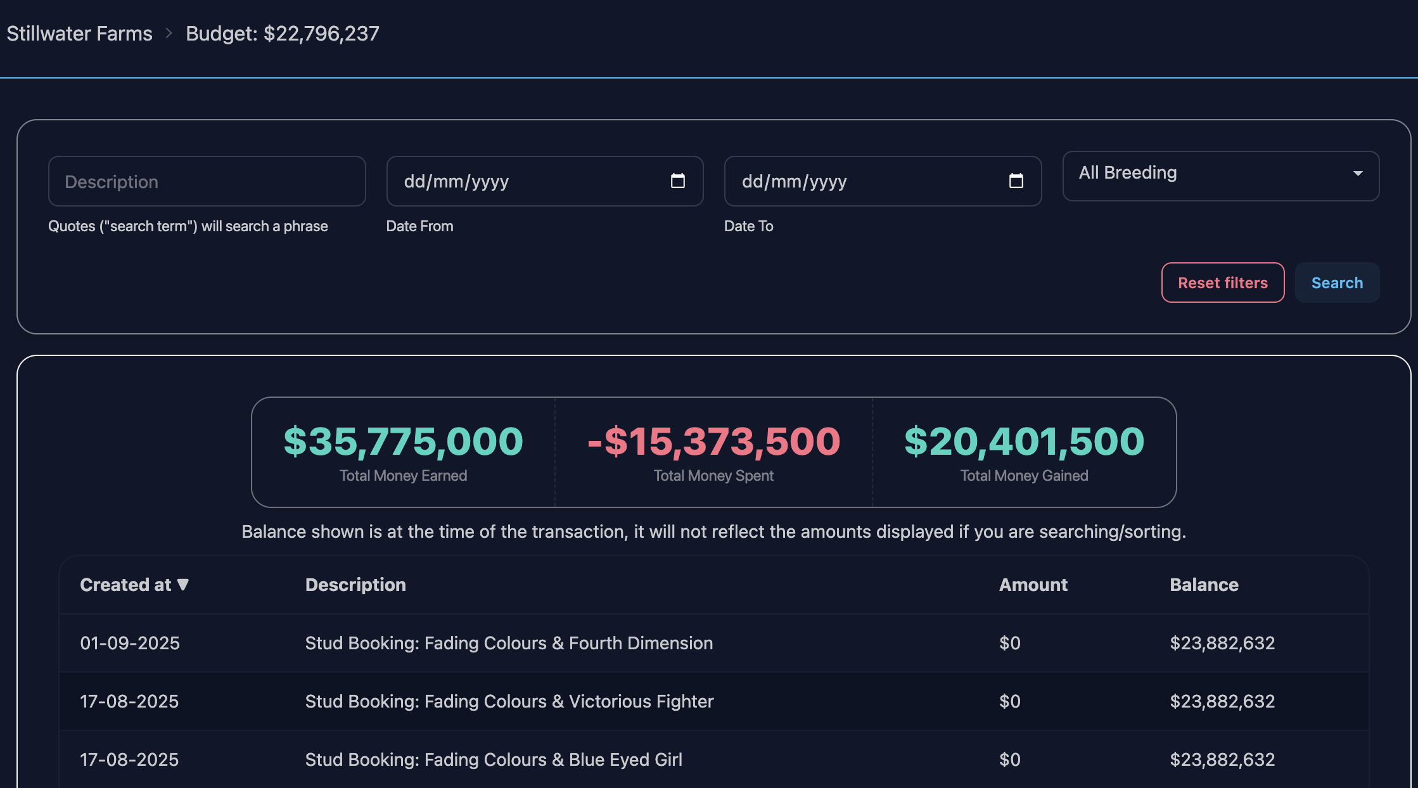Click the Budget: $22,796,237 breadcrumb

click(x=282, y=33)
